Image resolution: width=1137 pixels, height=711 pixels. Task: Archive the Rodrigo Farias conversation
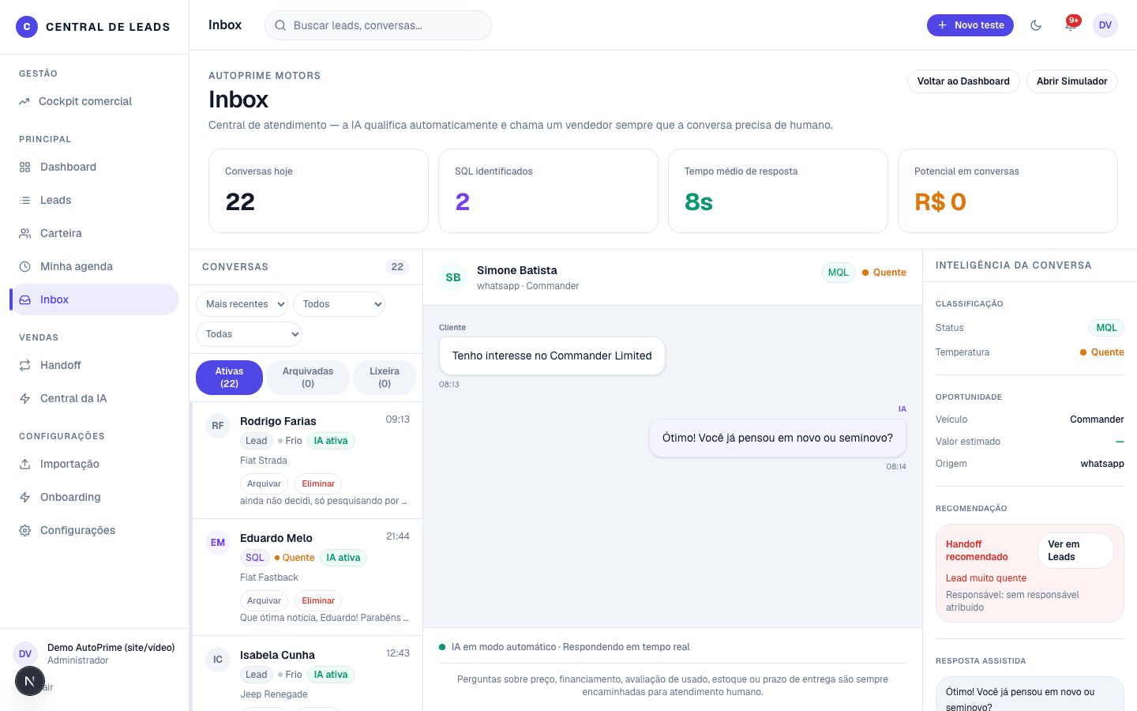click(264, 484)
